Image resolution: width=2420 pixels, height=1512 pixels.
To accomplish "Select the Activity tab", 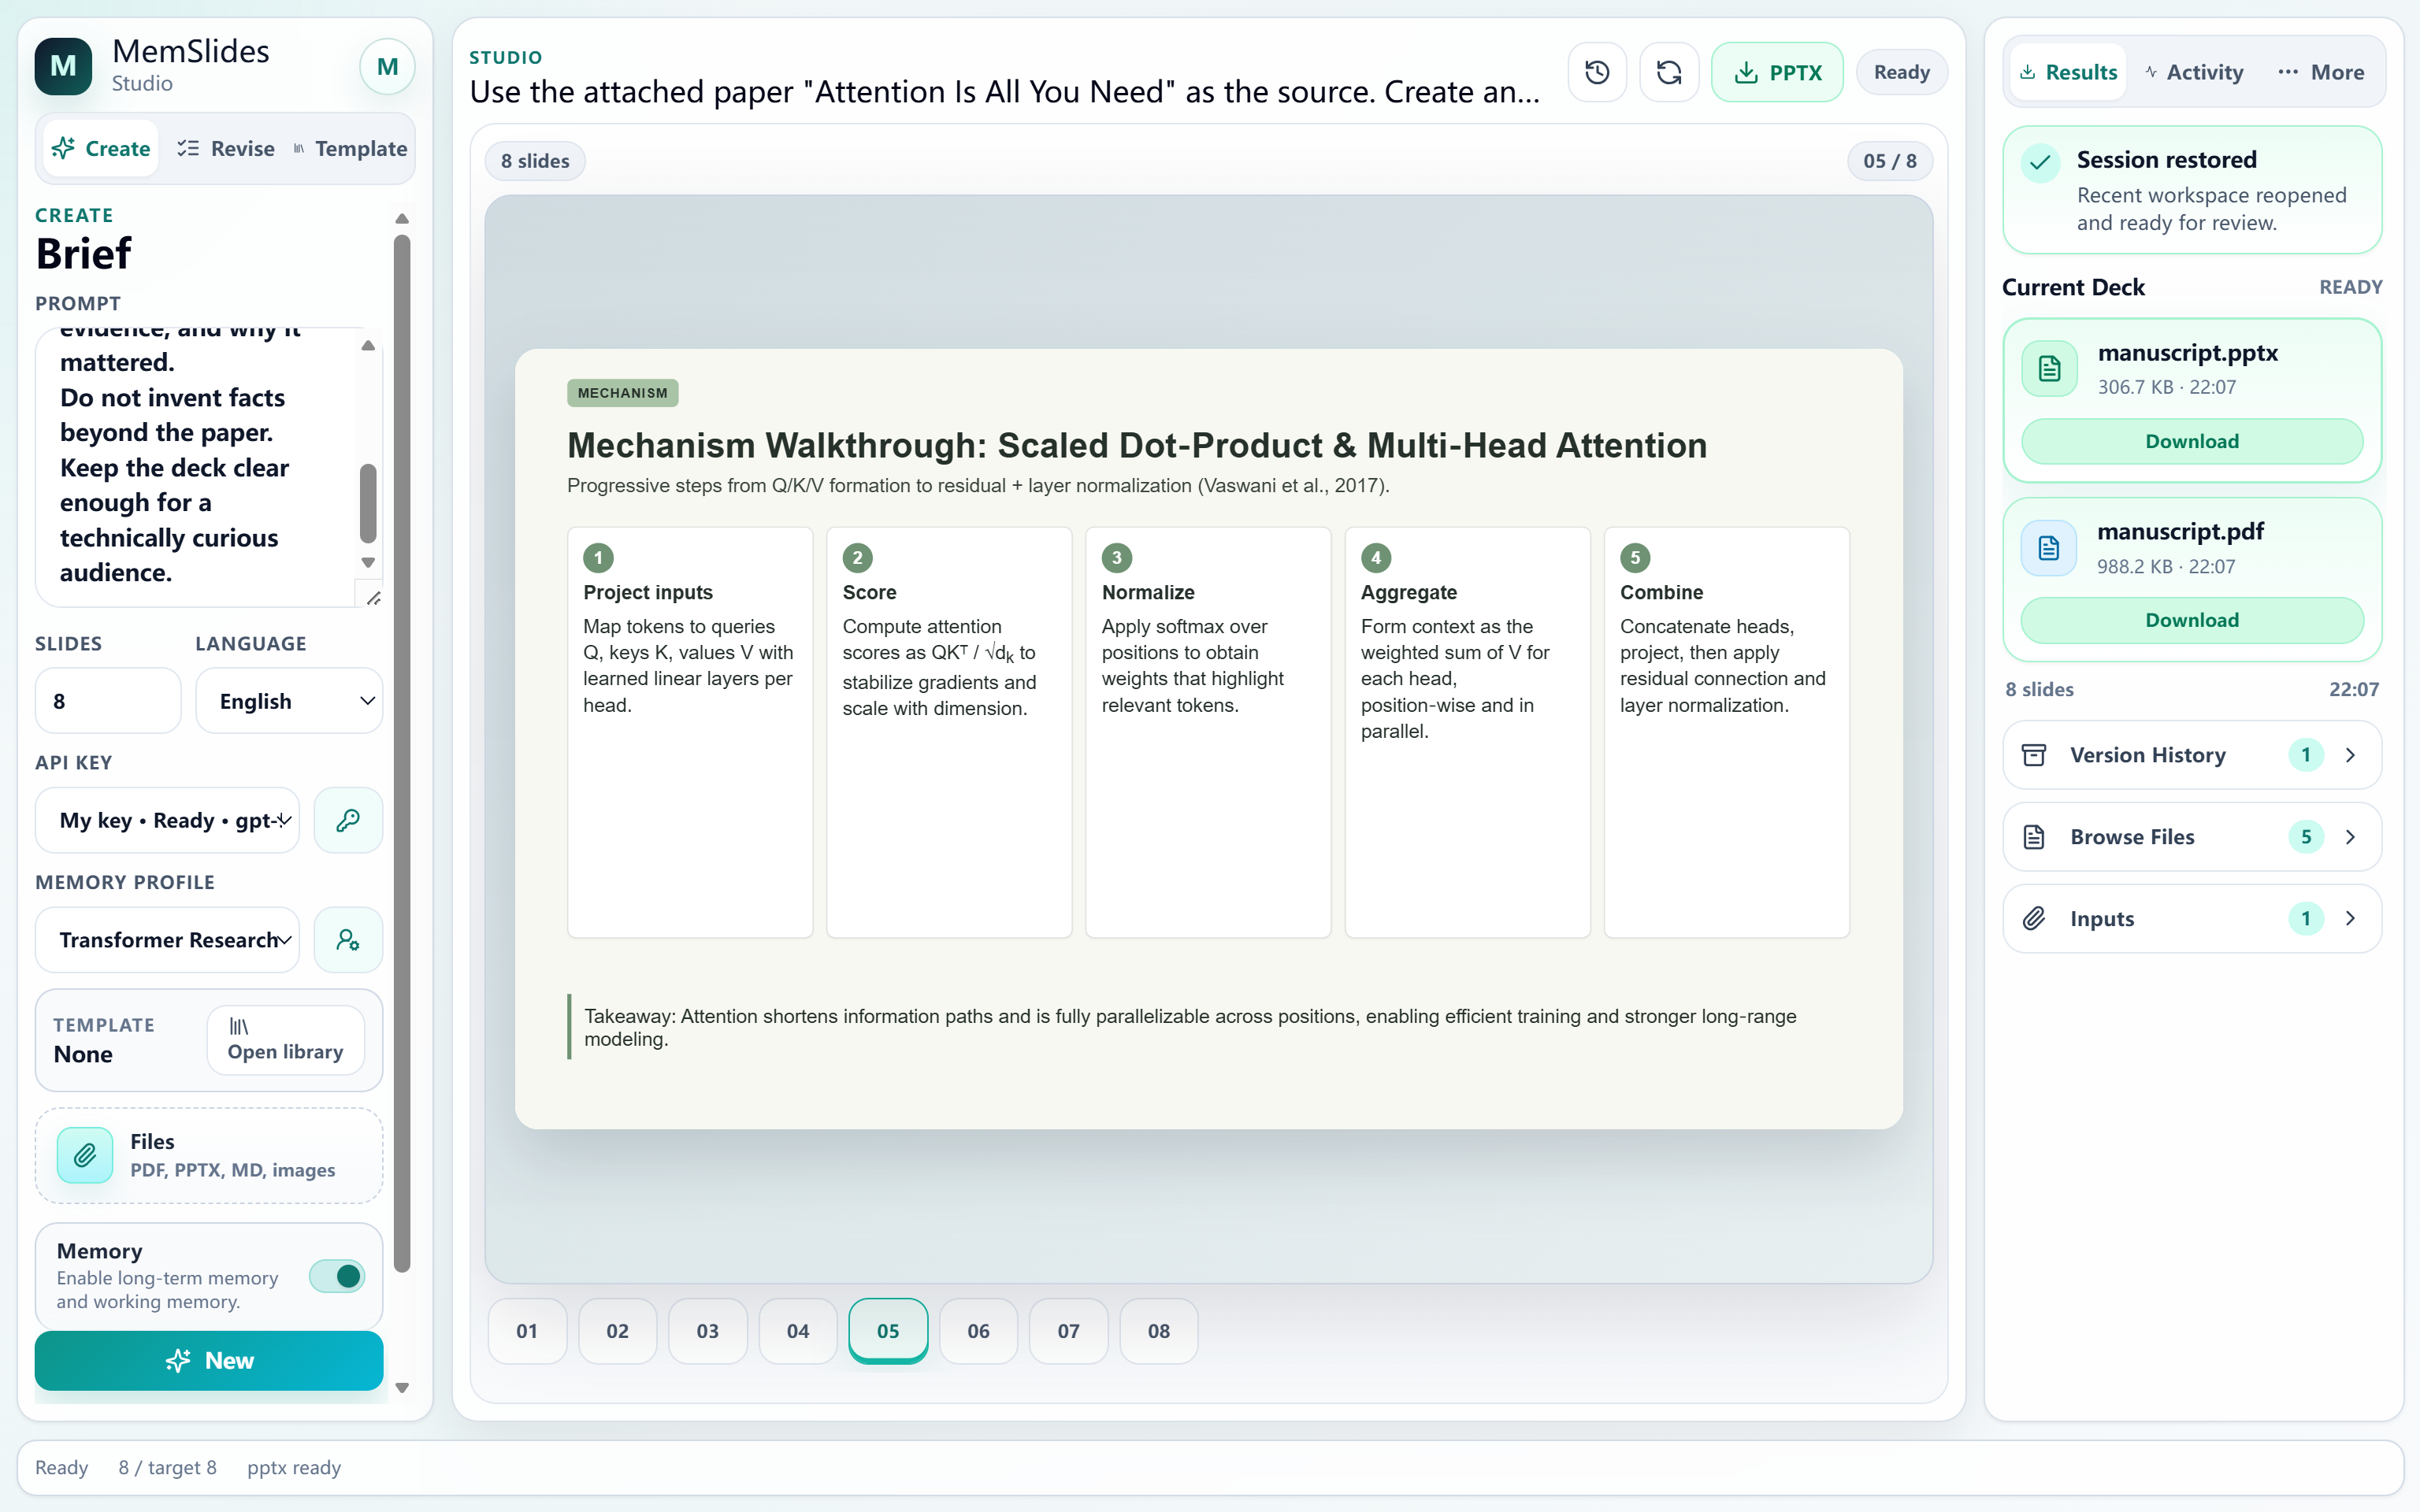I will coord(2194,72).
